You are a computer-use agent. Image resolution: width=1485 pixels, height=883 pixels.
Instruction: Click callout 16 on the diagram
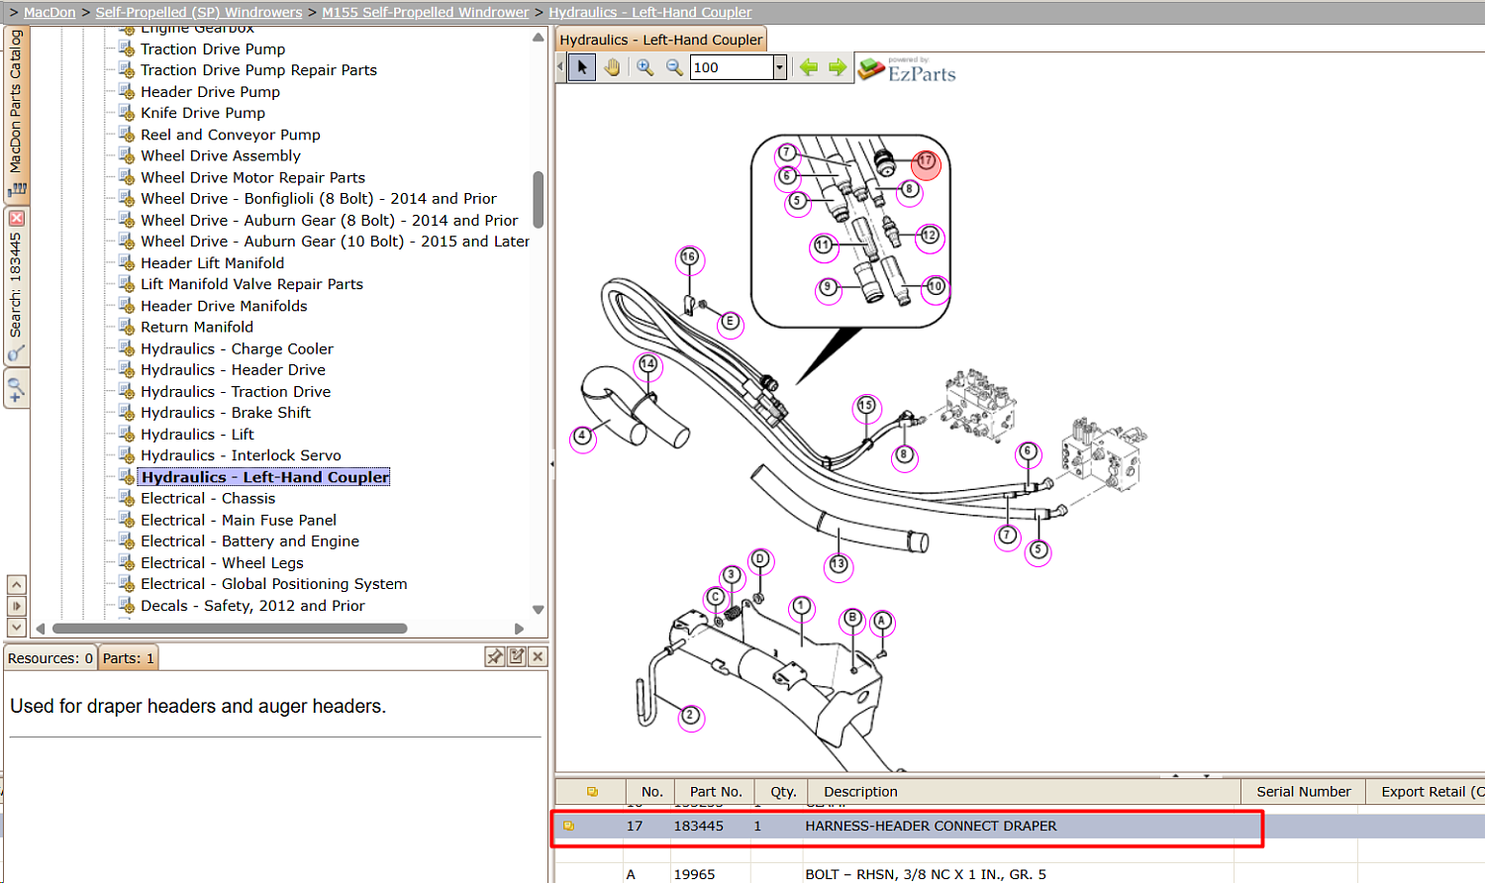(689, 258)
